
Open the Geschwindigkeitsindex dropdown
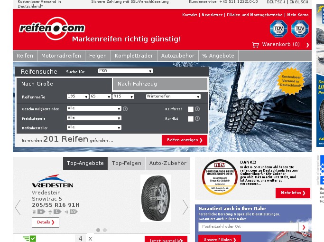pyautogui.click(x=94, y=108)
